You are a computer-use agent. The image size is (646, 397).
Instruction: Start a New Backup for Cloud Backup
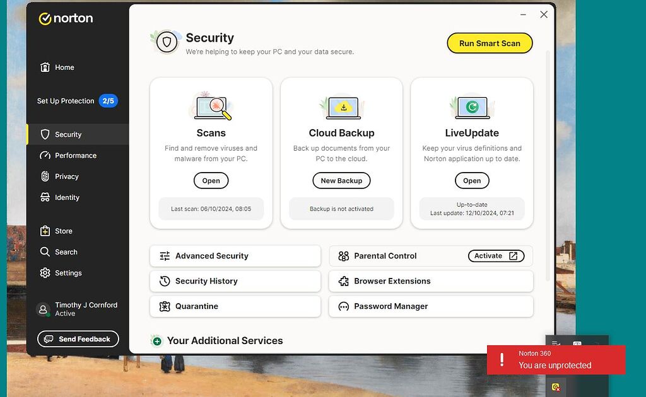tap(341, 180)
